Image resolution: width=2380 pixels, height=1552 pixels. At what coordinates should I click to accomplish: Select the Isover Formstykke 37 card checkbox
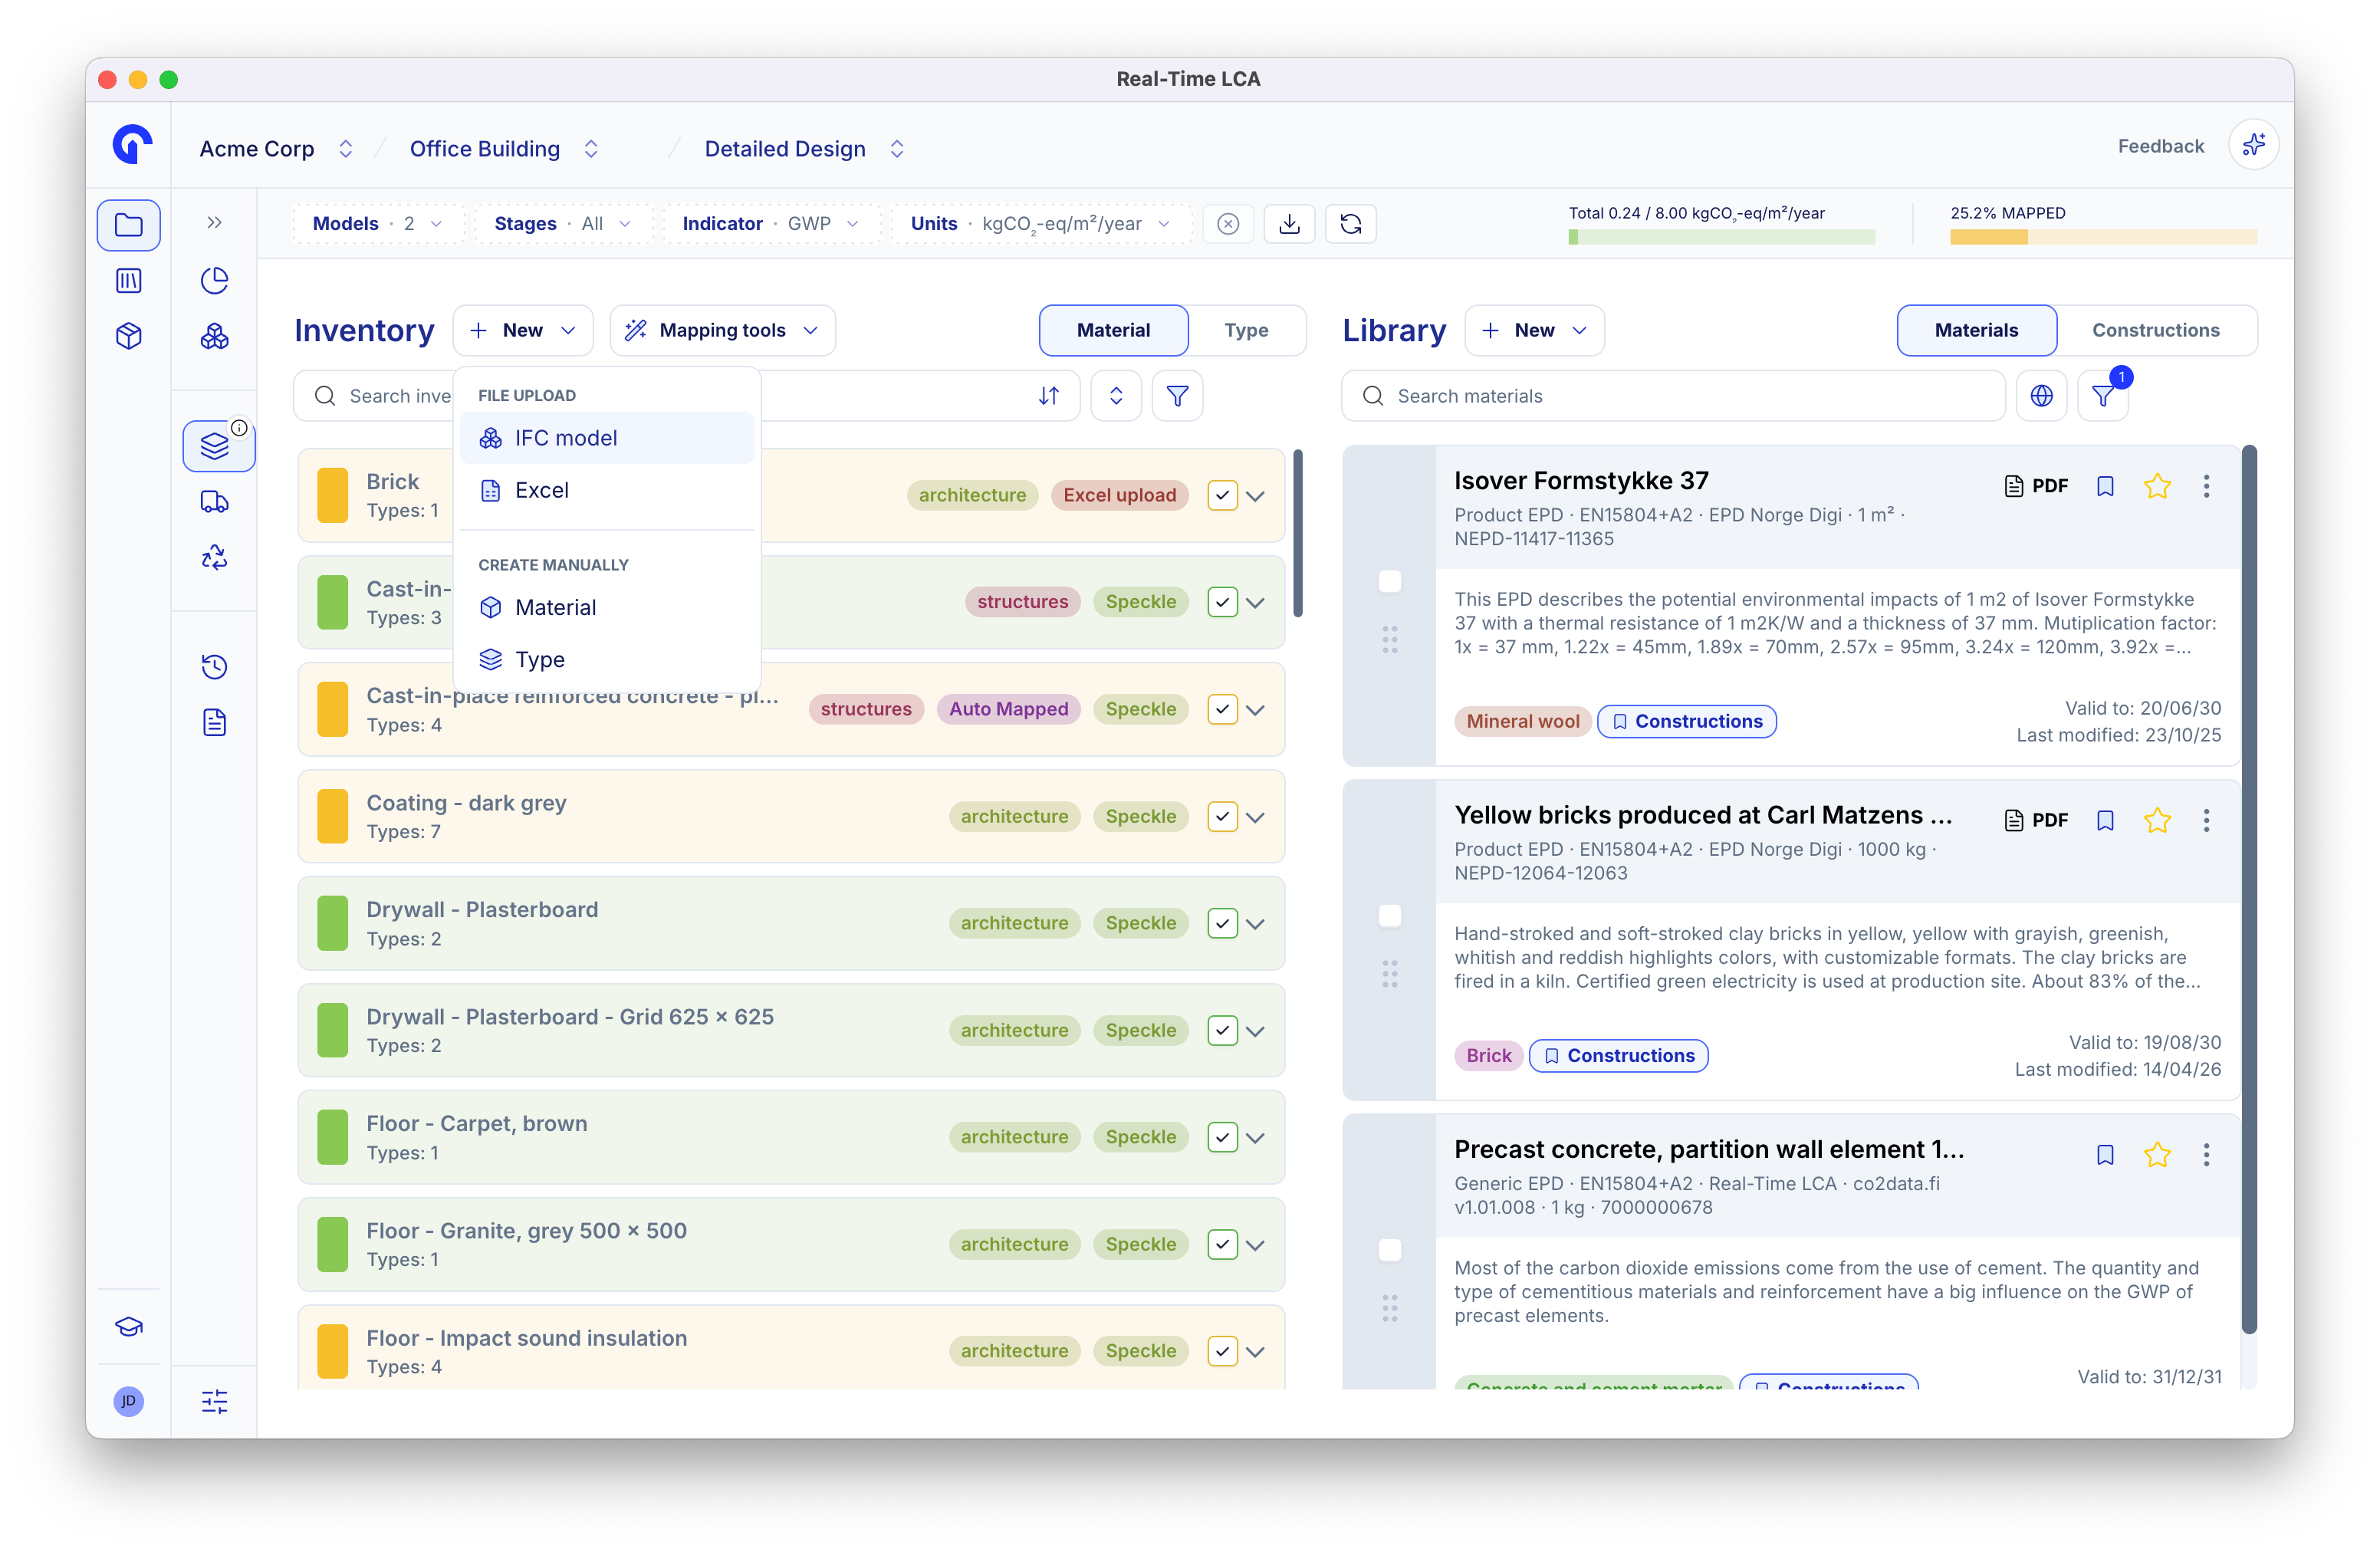coord(1390,581)
